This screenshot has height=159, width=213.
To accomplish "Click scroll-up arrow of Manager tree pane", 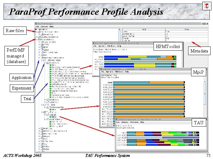I will pyautogui.click(x=120, y=29).
